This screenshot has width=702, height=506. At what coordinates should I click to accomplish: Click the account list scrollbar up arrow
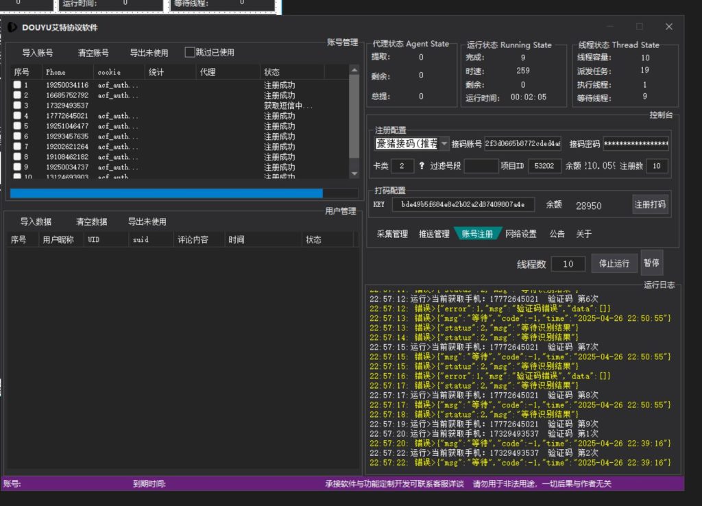click(x=354, y=69)
